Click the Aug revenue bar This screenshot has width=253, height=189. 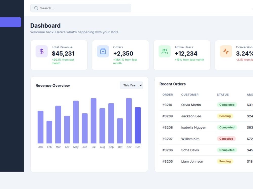[102, 126]
